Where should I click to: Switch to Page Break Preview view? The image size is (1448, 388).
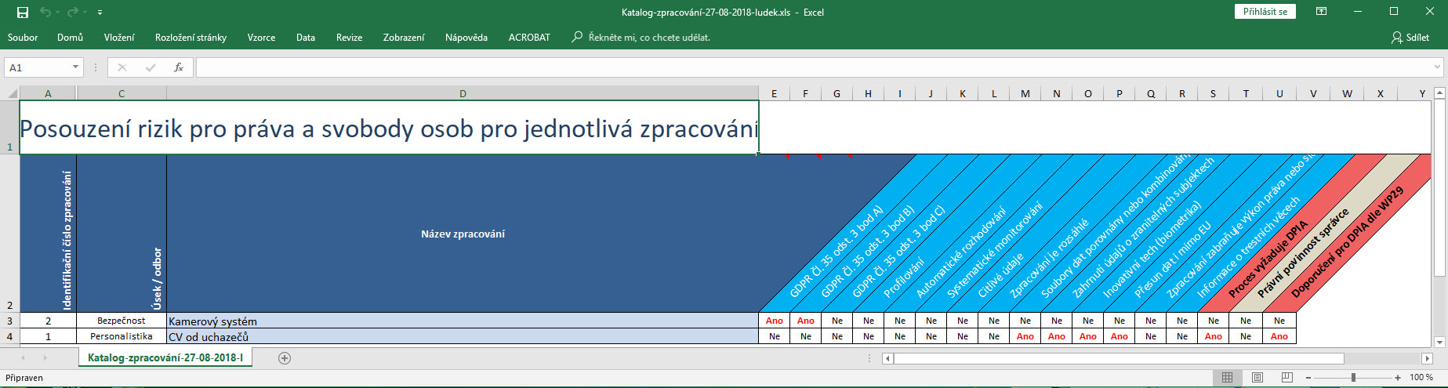coord(1287,378)
